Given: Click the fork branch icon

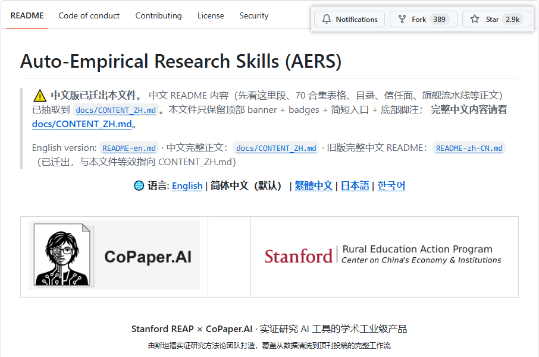Looking at the screenshot, I should click(402, 19).
